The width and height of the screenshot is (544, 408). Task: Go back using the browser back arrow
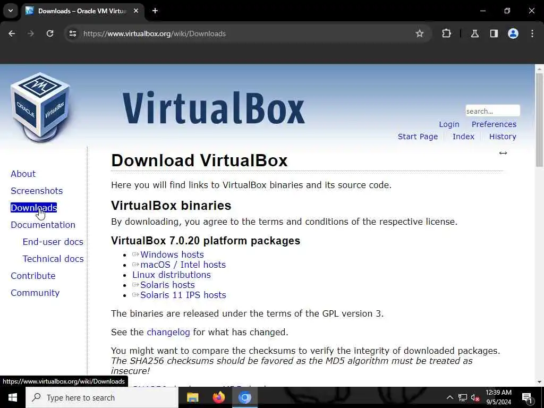[12, 33]
